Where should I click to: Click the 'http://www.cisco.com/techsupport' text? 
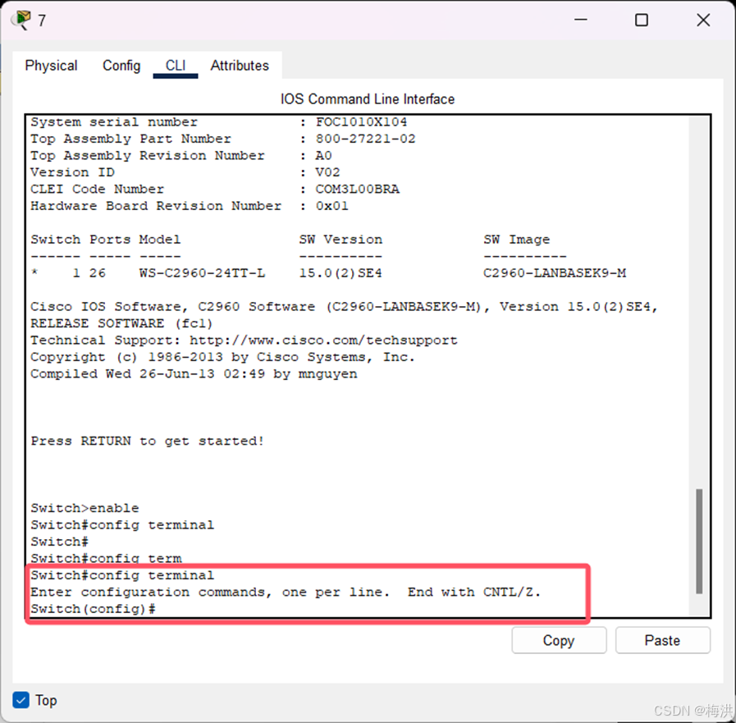pos(323,341)
